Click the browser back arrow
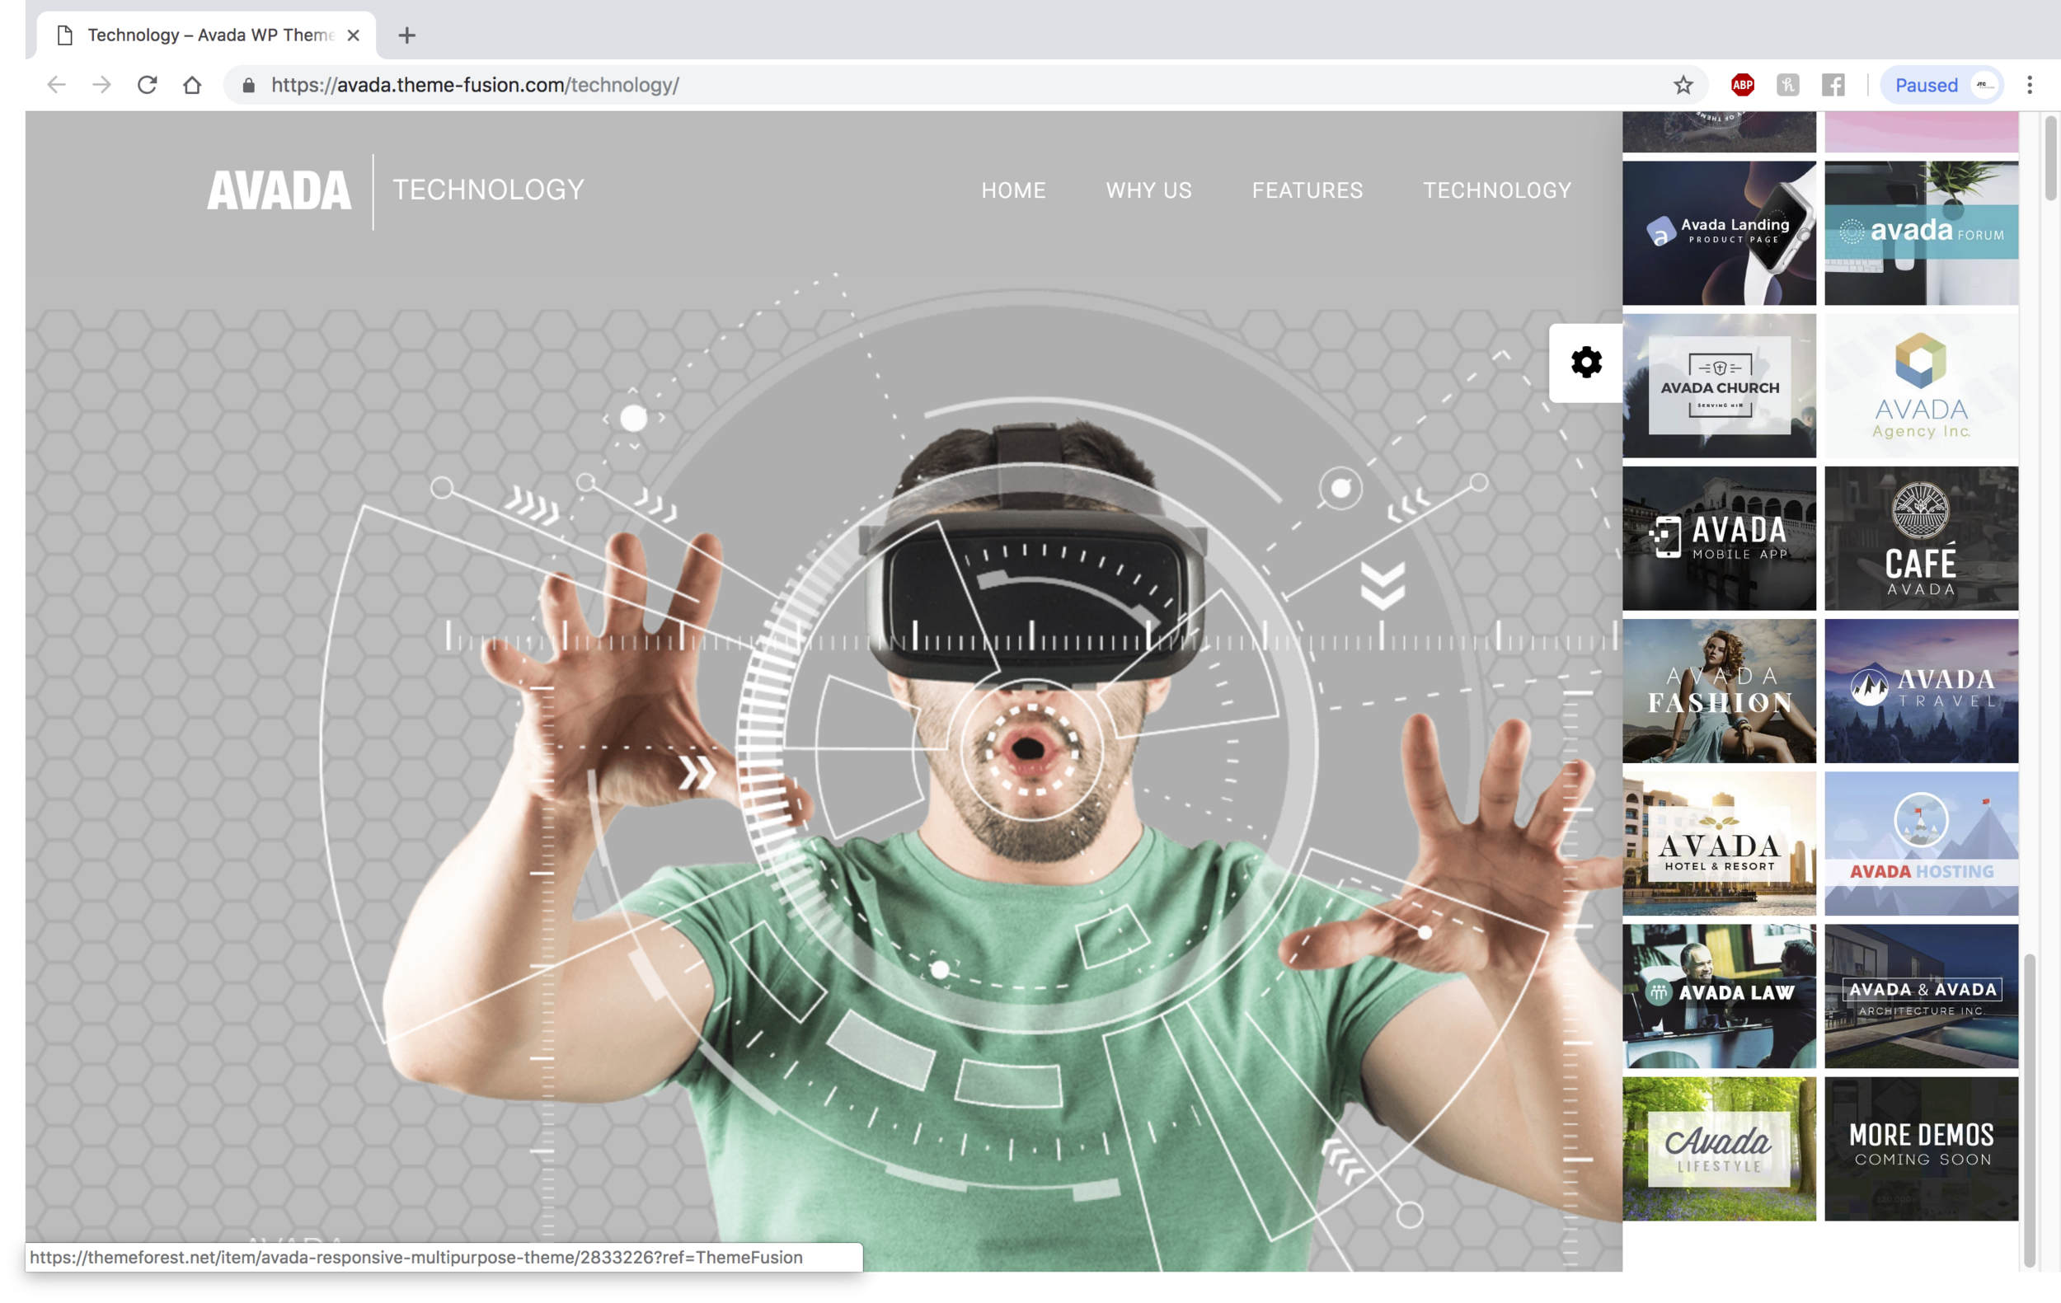 coord(57,85)
